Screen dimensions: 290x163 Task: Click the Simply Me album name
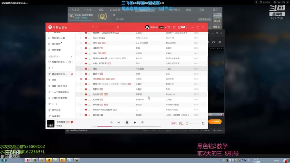point(170,95)
